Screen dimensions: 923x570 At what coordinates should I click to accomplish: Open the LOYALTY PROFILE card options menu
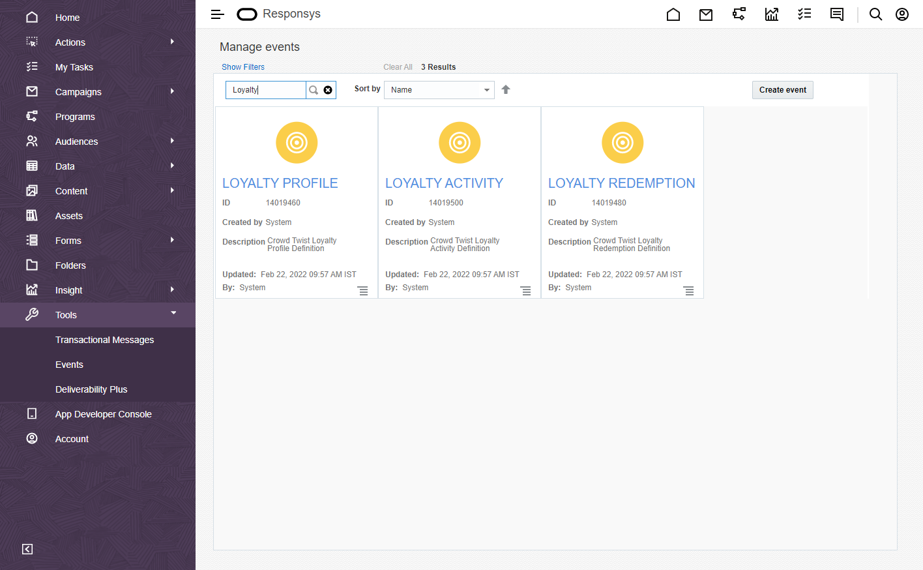coord(363,291)
